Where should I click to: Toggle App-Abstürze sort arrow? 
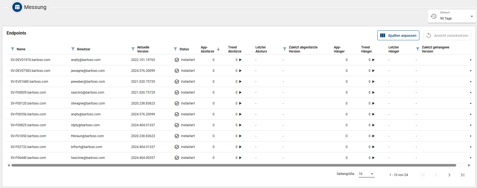coord(218,49)
